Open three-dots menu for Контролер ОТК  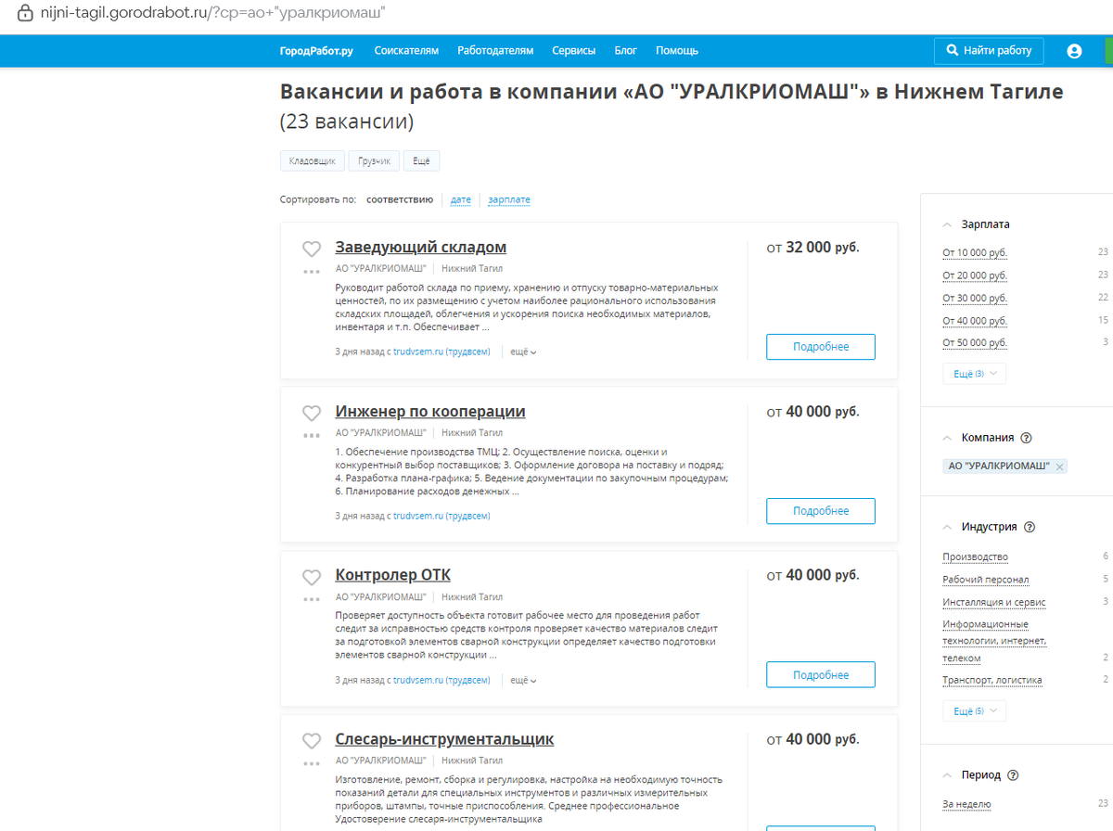coord(312,600)
